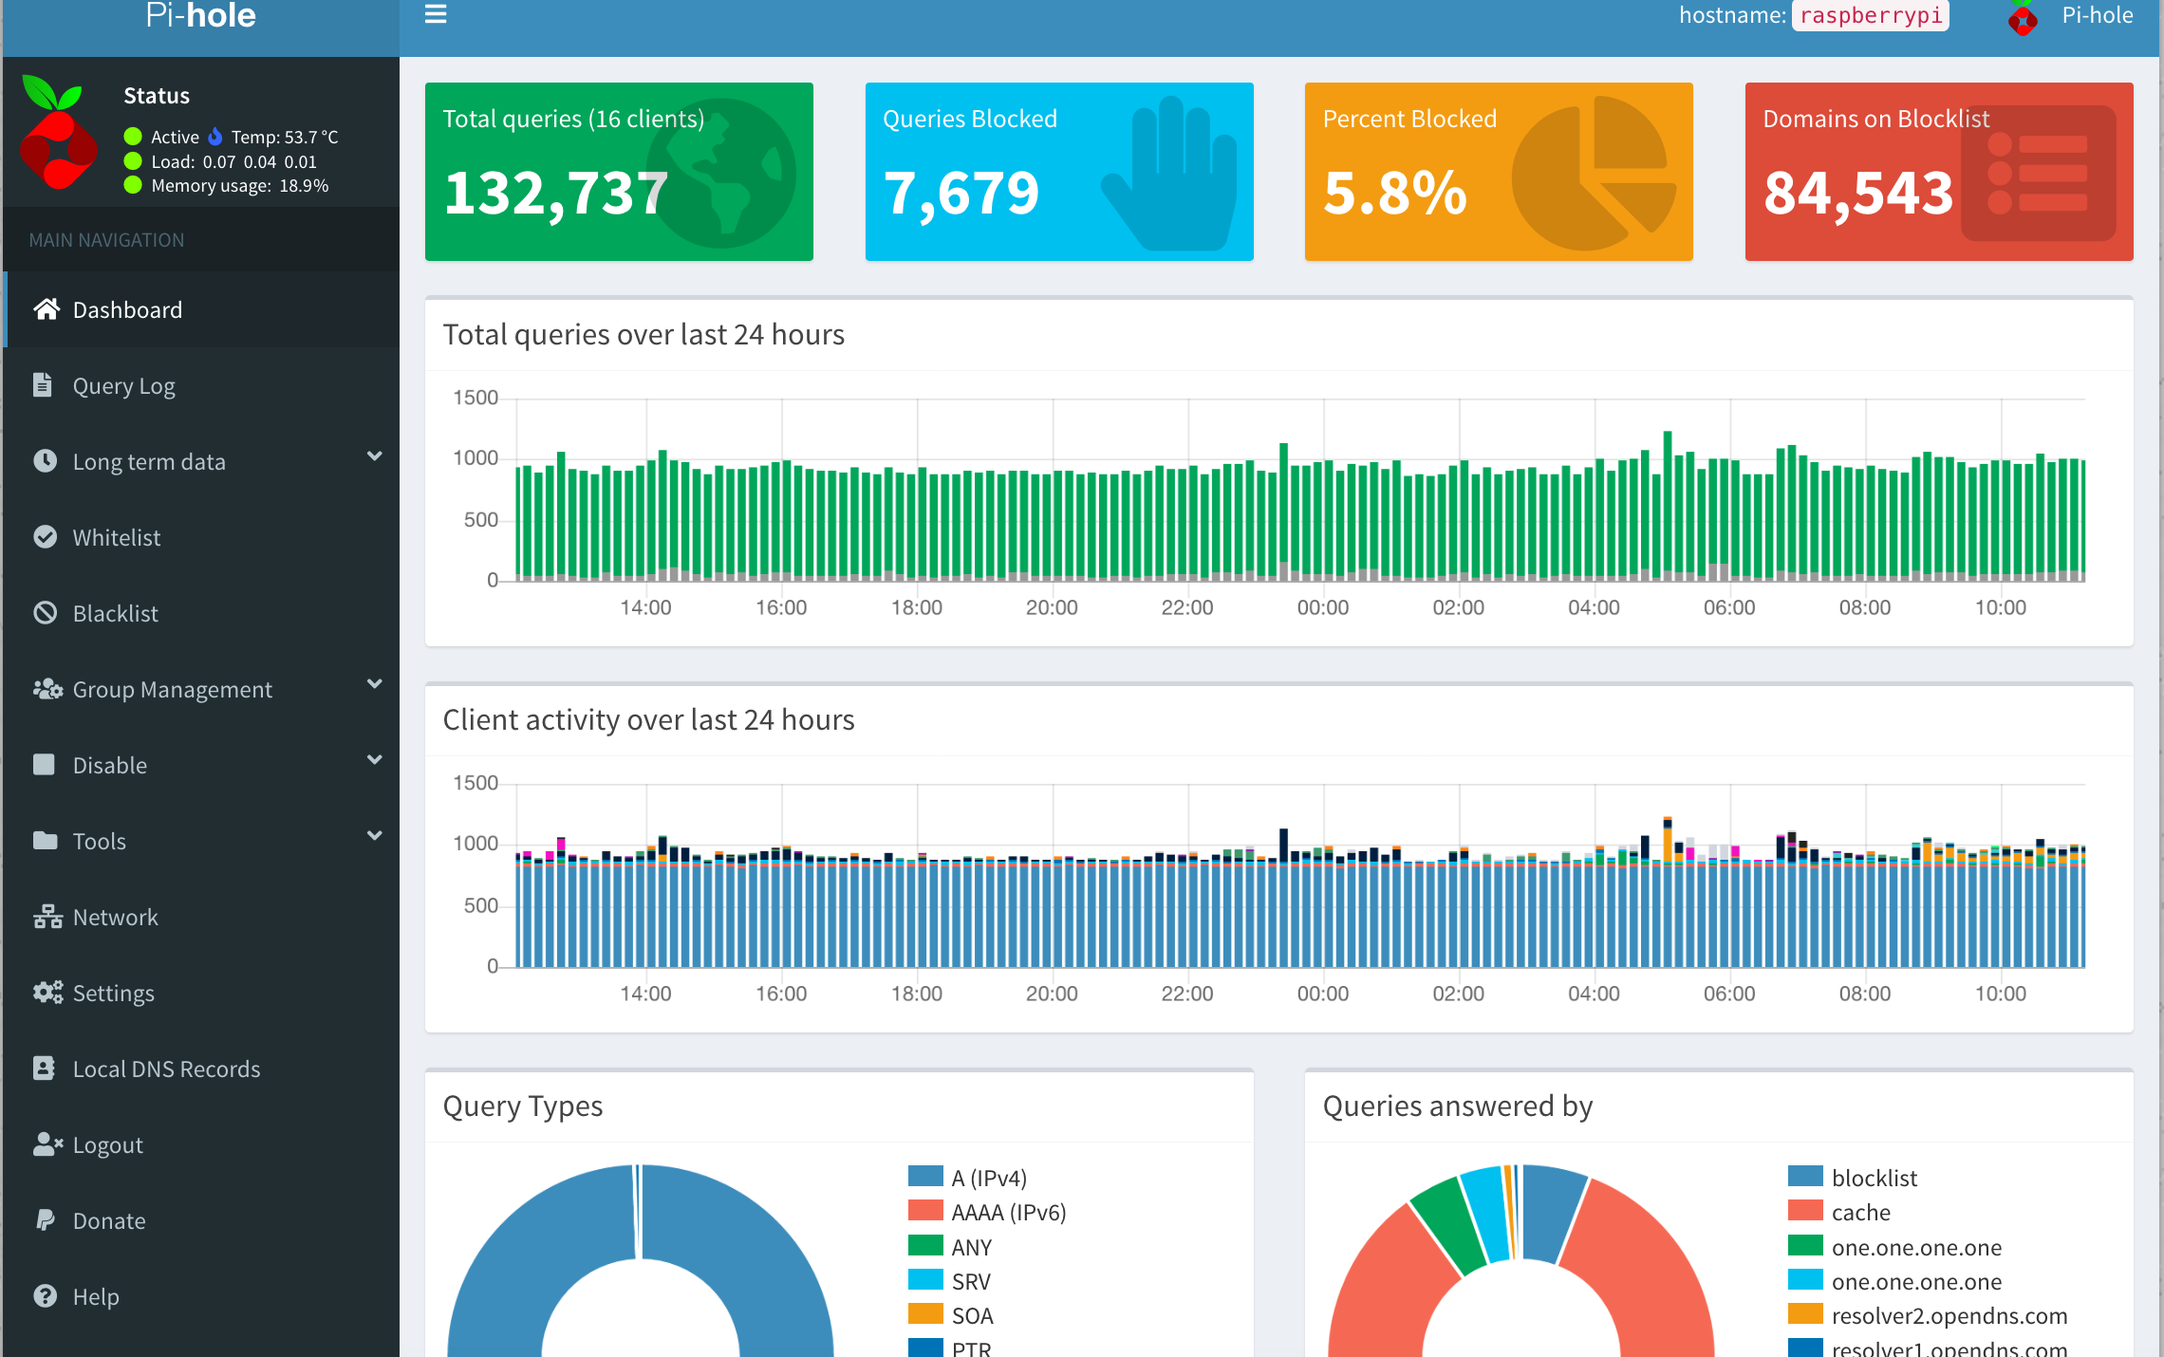Open the Pi-hole user menu at top right
2164x1357 pixels.
(x=2071, y=17)
